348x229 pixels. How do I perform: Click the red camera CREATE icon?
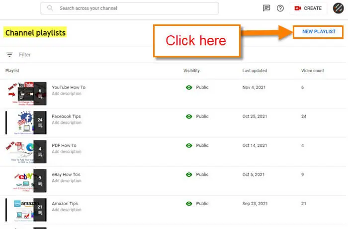(x=298, y=8)
